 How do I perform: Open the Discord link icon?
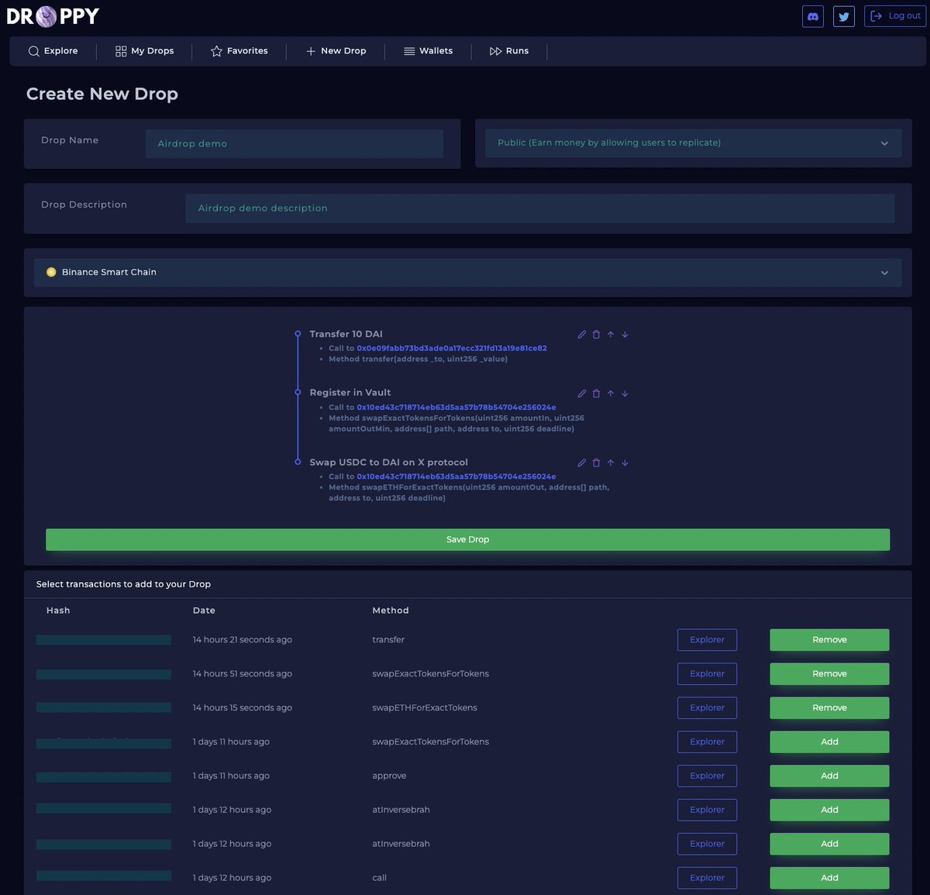coord(813,16)
